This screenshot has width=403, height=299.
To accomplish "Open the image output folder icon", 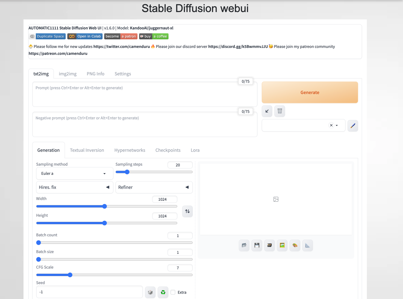I will tap(244, 245).
